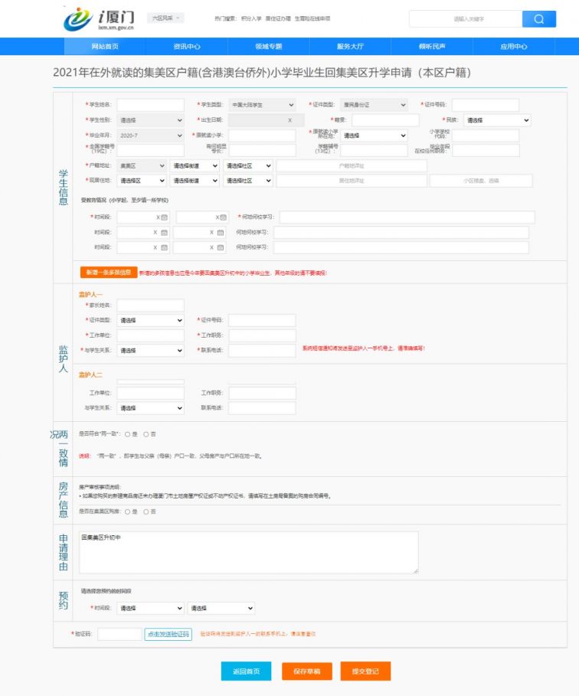The width and height of the screenshot is (579, 696).
Task: Open calendar for first required 时间段 end date
Action: 224,217
